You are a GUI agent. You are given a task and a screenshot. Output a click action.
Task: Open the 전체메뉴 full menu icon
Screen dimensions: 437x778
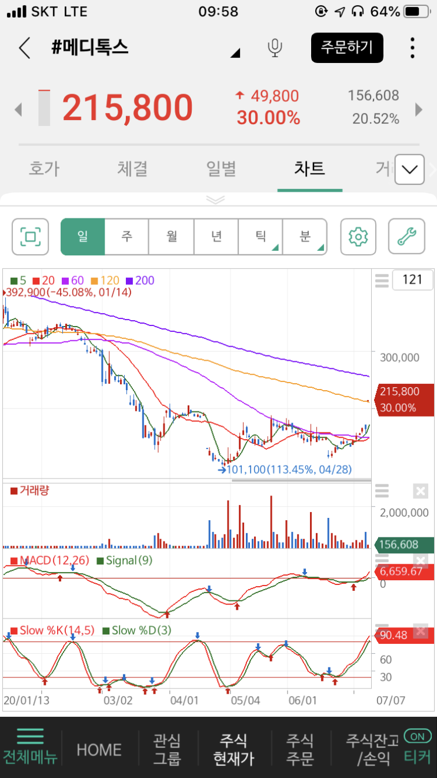30,745
